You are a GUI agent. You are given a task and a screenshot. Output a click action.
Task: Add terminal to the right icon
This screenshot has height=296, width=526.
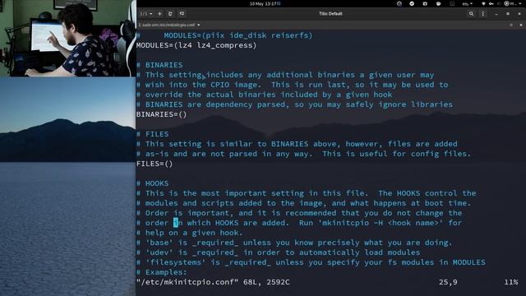pyautogui.click(x=170, y=14)
